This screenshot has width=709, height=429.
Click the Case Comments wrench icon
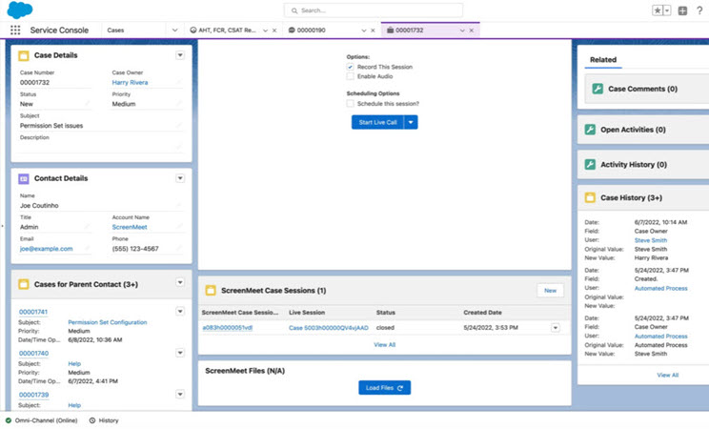point(598,89)
